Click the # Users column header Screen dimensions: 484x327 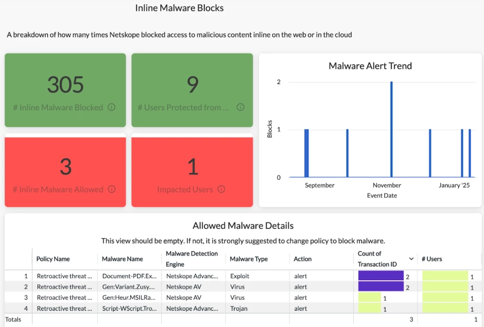point(432,259)
